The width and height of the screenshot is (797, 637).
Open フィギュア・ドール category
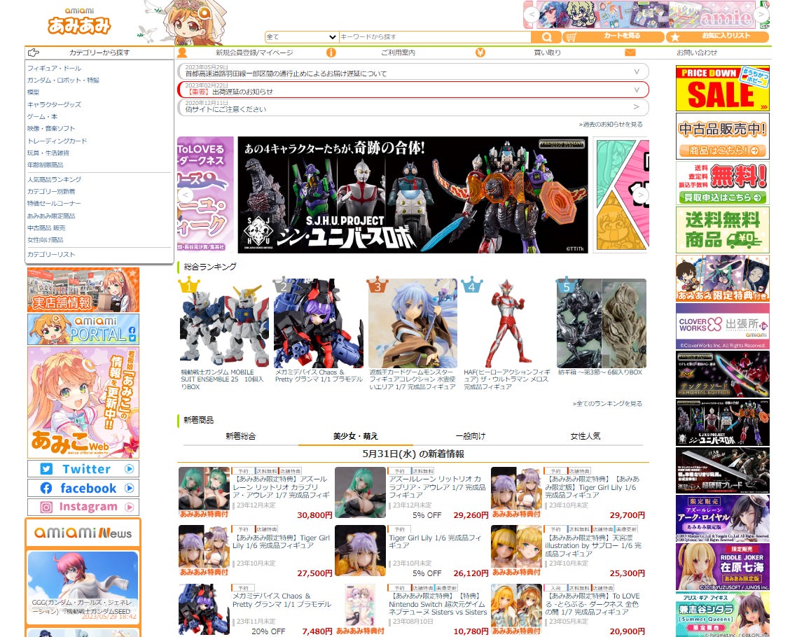[x=55, y=68]
